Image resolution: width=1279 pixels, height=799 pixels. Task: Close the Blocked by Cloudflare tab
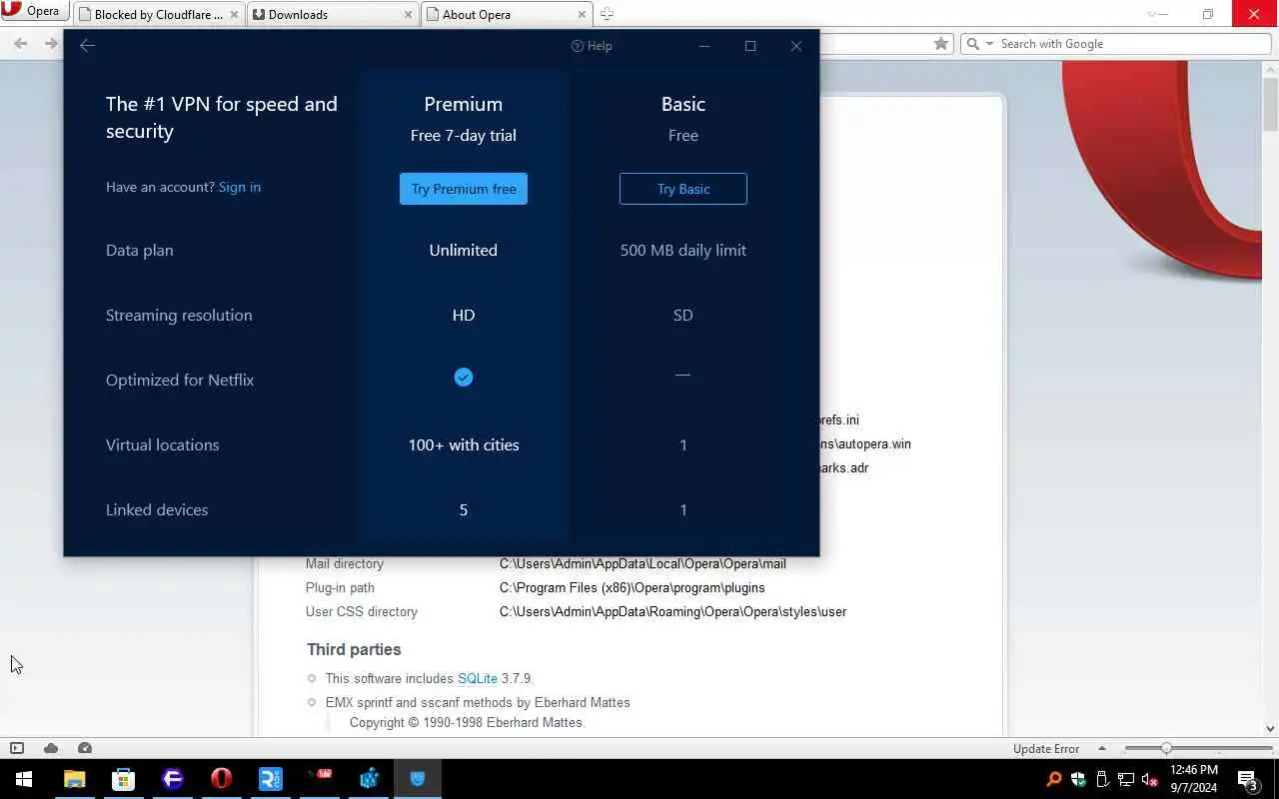point(236,15)
